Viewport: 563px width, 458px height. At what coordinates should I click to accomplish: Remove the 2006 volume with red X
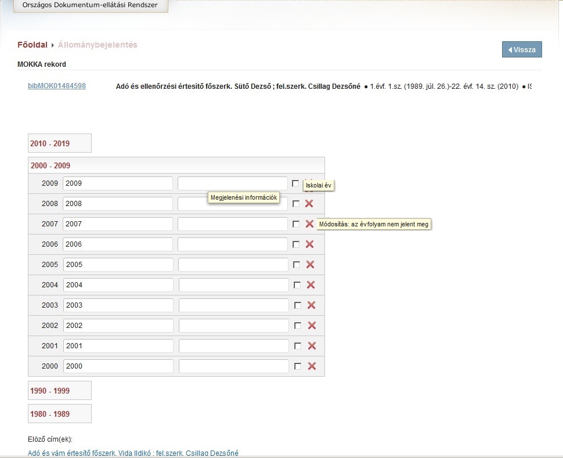(x=309, y=244)
